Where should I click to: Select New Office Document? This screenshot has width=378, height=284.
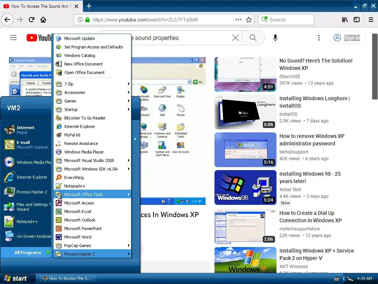pyautogui.click(x=92, y=64)
